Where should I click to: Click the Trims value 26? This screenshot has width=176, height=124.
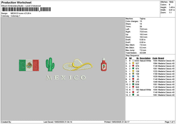pos(141,27)
